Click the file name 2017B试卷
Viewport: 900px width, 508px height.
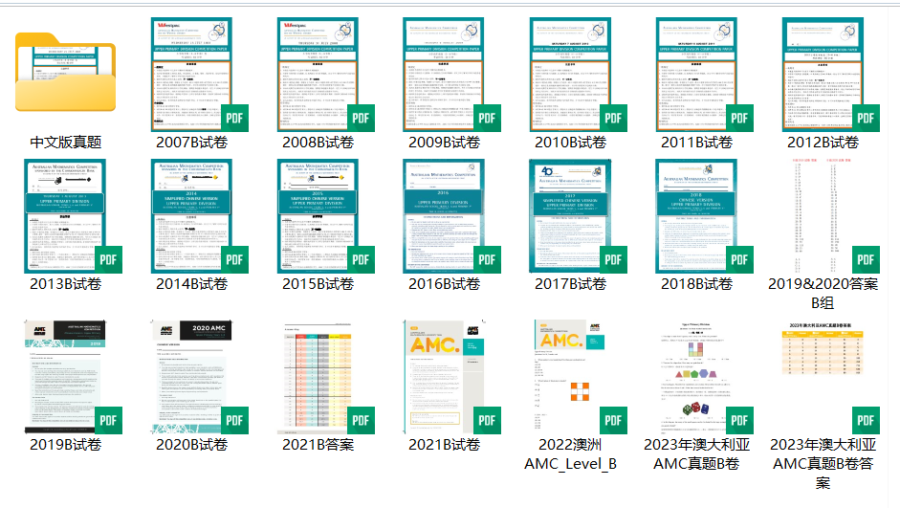tap(571, 284)
